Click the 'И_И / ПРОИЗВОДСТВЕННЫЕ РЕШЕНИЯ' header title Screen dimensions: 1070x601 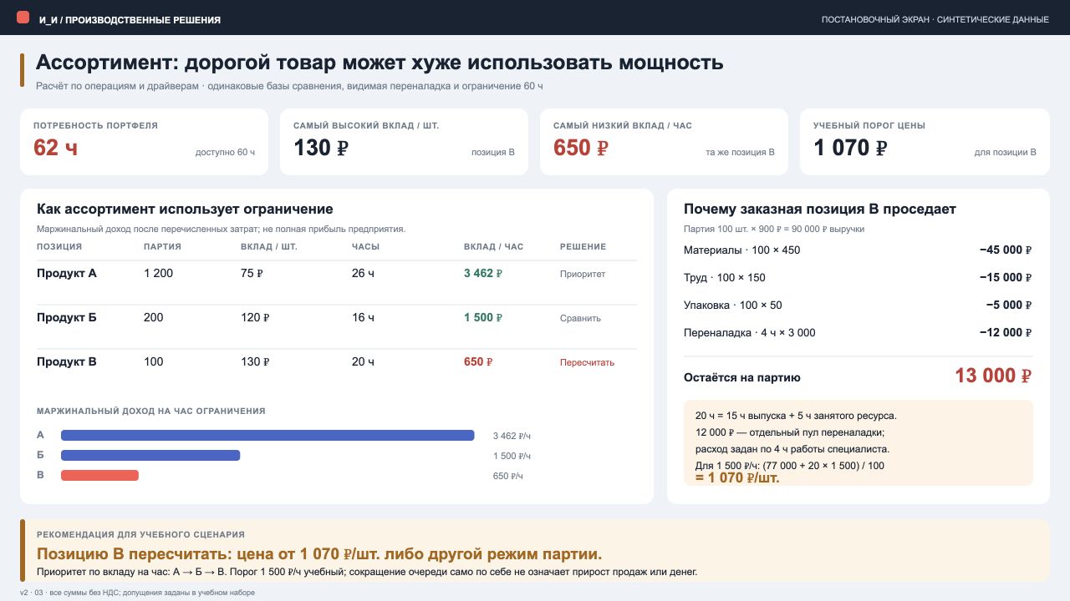(130, 19)
